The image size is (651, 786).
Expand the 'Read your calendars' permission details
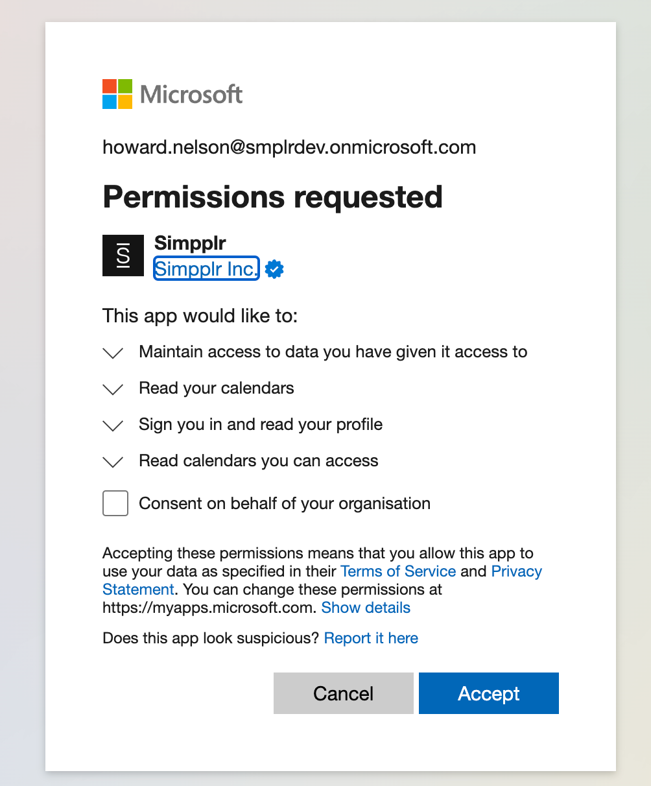(x=112, y=389)
